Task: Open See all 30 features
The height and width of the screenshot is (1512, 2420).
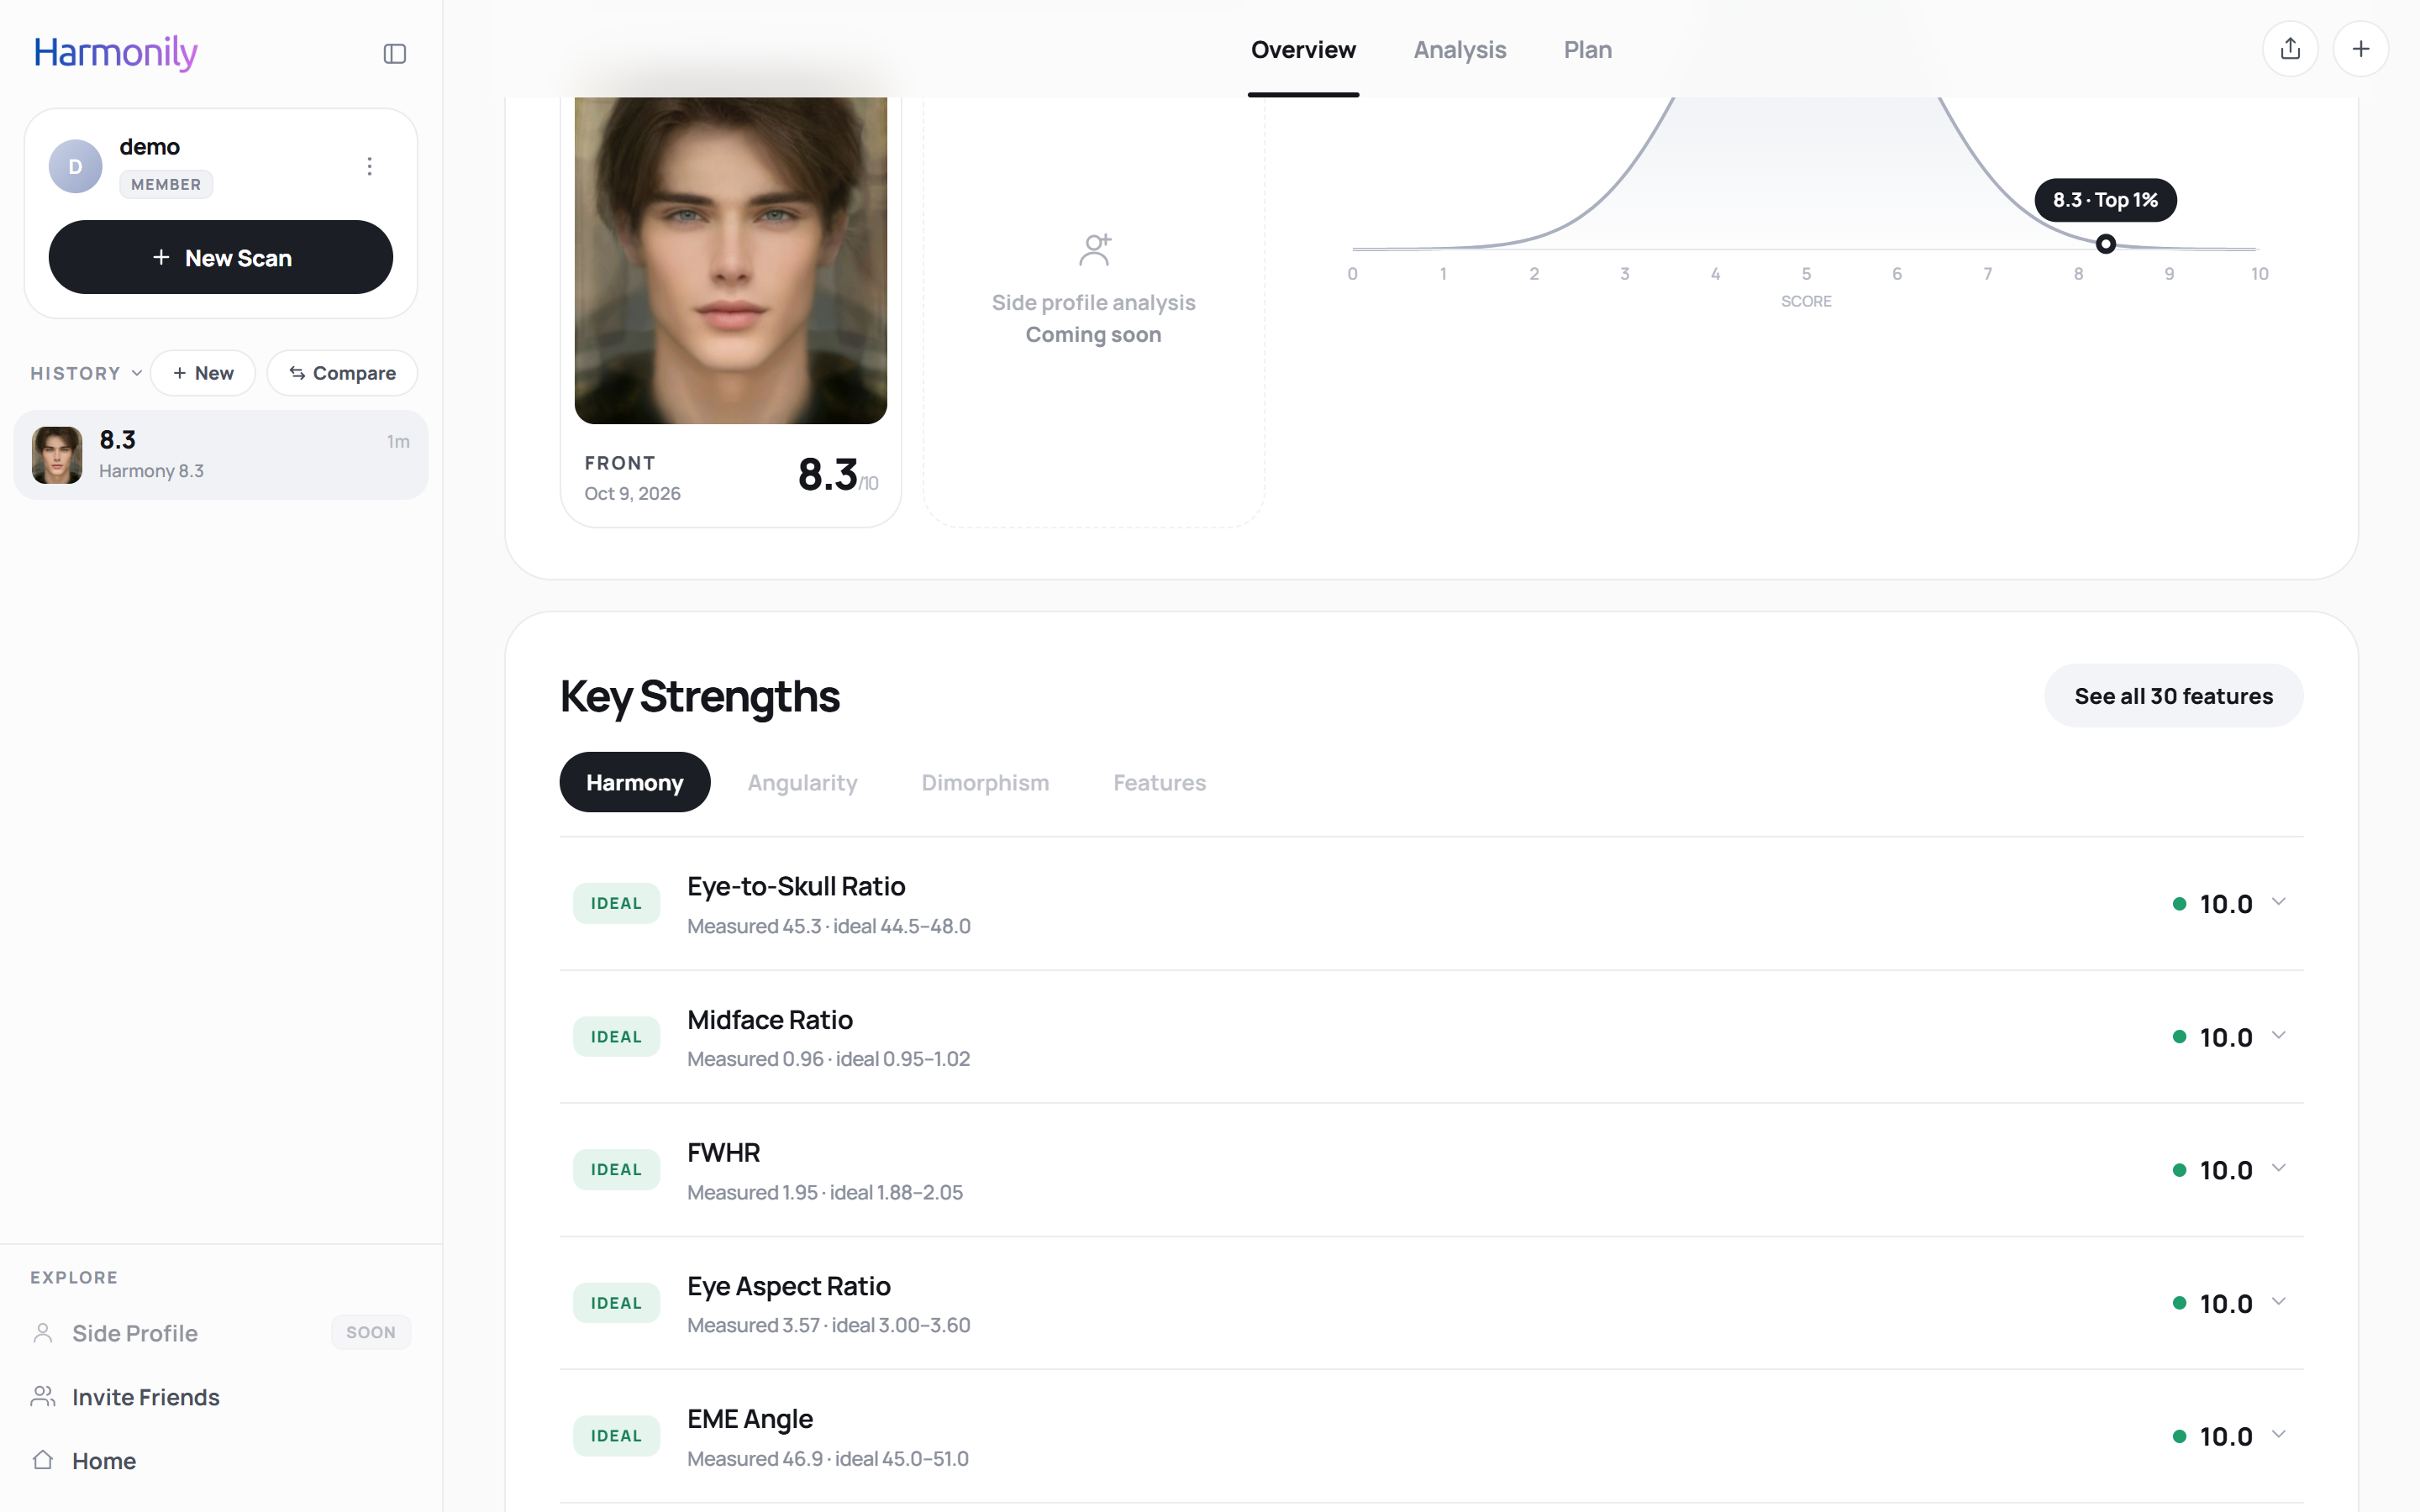Action: (2173, 696)
